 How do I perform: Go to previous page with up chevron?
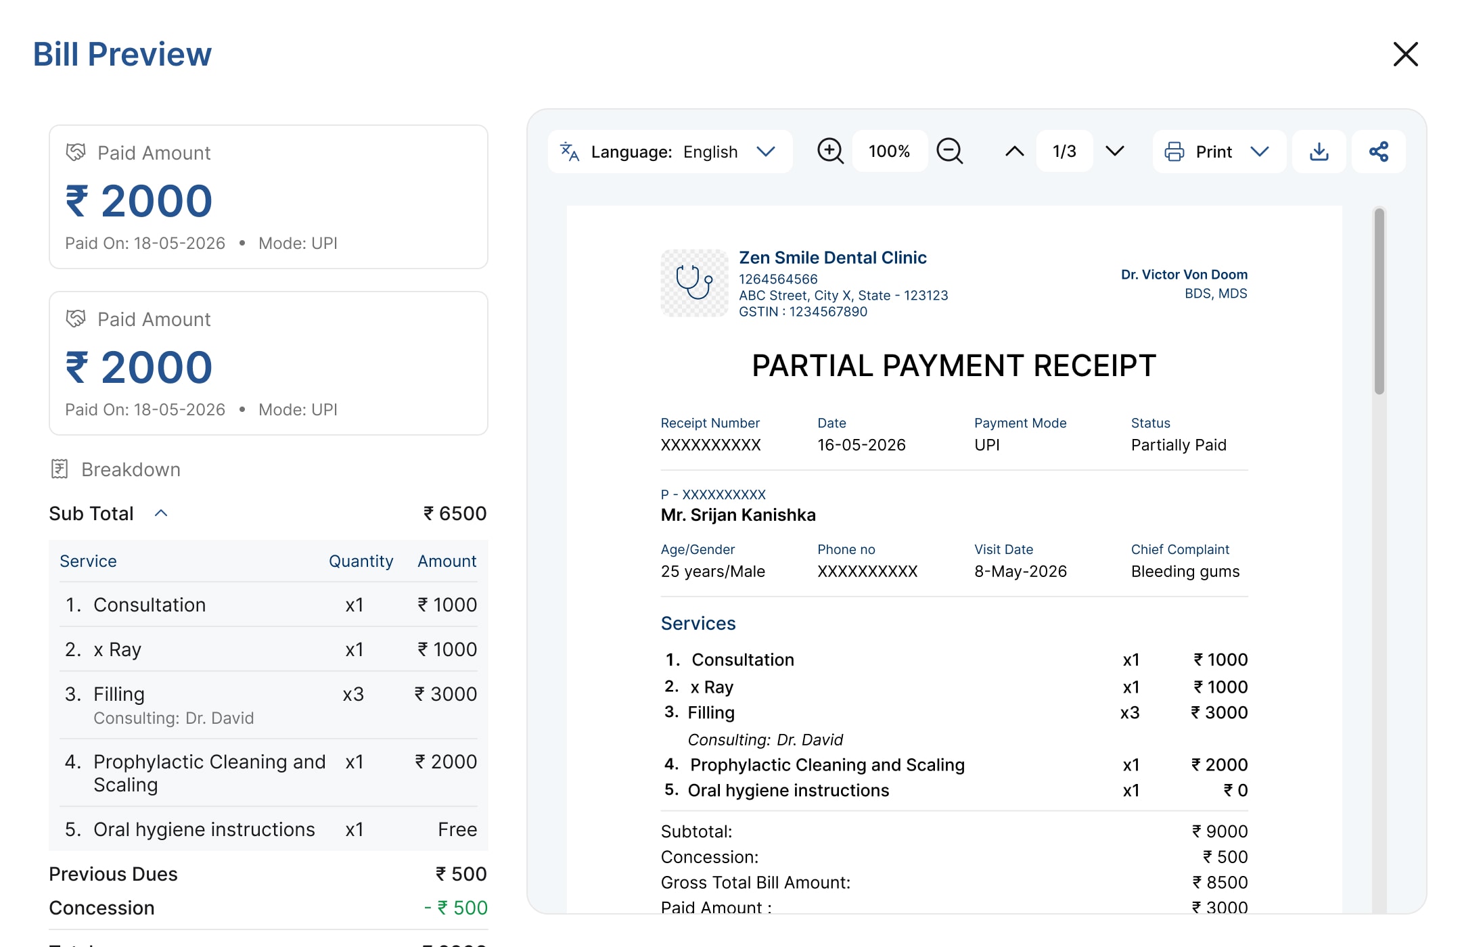(1014, 152)
